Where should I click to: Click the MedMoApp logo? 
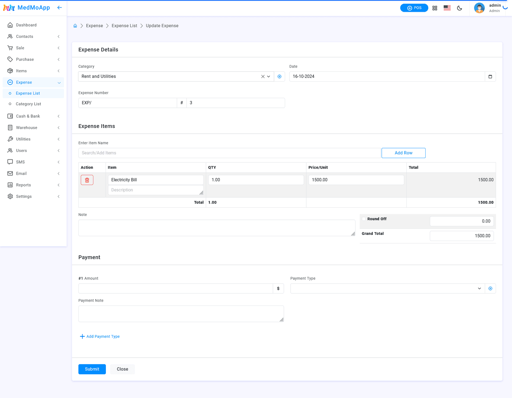click(x=27, y=8)
